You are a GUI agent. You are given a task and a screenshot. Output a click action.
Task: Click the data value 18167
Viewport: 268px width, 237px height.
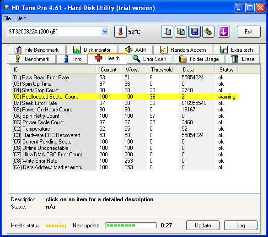188,110
